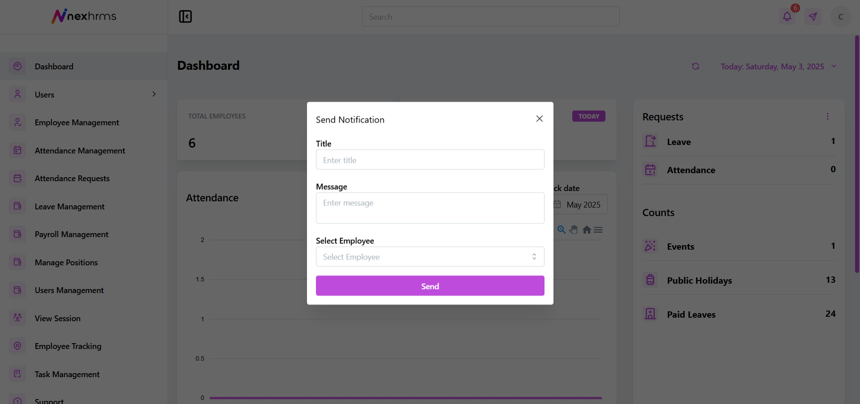Open the user avatar labeled C
This screenshot has width=860, height=404.
pyautogui.click(x=840, y=17)
